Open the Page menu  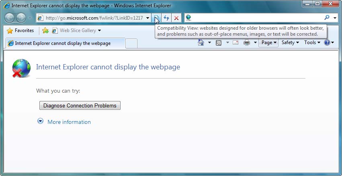[268, 42]
